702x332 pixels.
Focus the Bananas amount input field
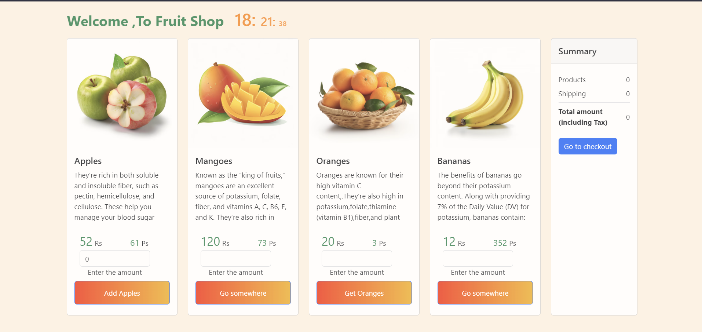pos(478,259)
